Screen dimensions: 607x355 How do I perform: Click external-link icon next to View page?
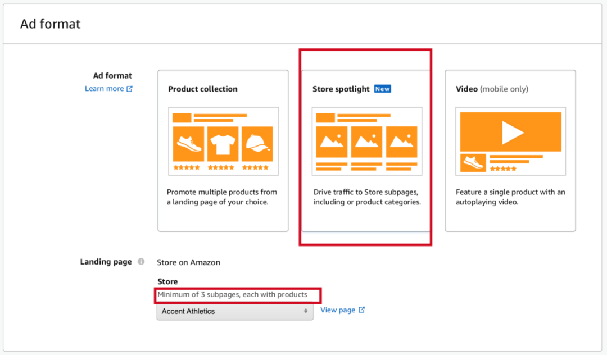pos(362,310)
